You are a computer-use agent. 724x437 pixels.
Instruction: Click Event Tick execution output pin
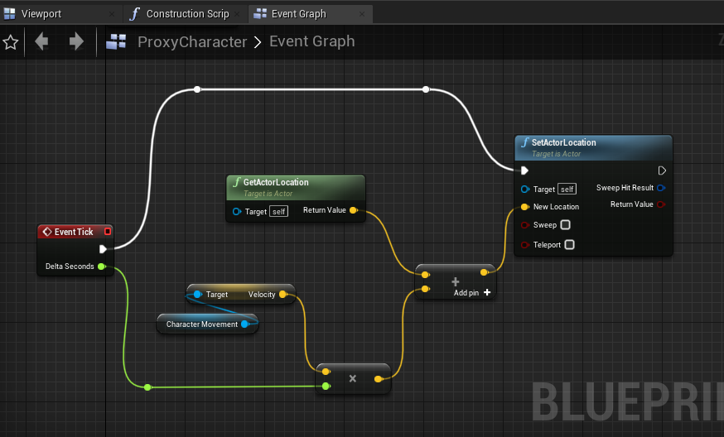click(x=103, y=249)
